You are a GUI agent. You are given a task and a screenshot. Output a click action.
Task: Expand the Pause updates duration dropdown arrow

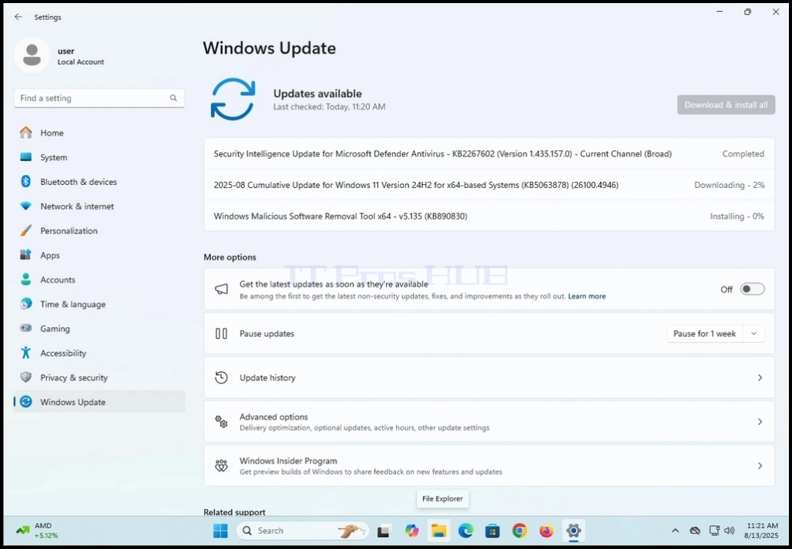pyautogui.click(x=753, y=333)
